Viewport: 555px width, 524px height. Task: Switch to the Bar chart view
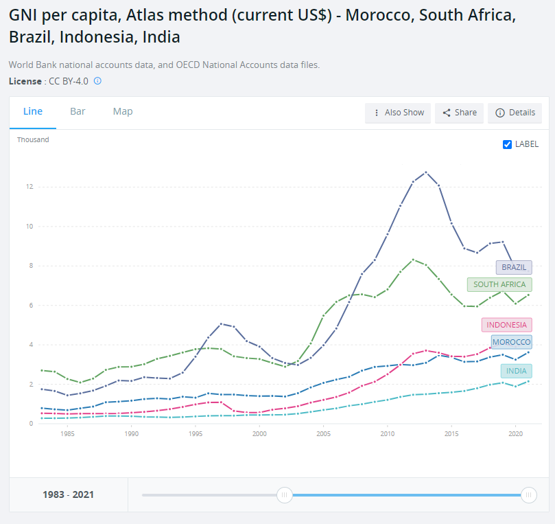click(78, 111)
